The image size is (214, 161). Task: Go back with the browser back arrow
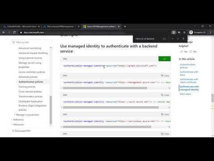click(x=4, y=32)
